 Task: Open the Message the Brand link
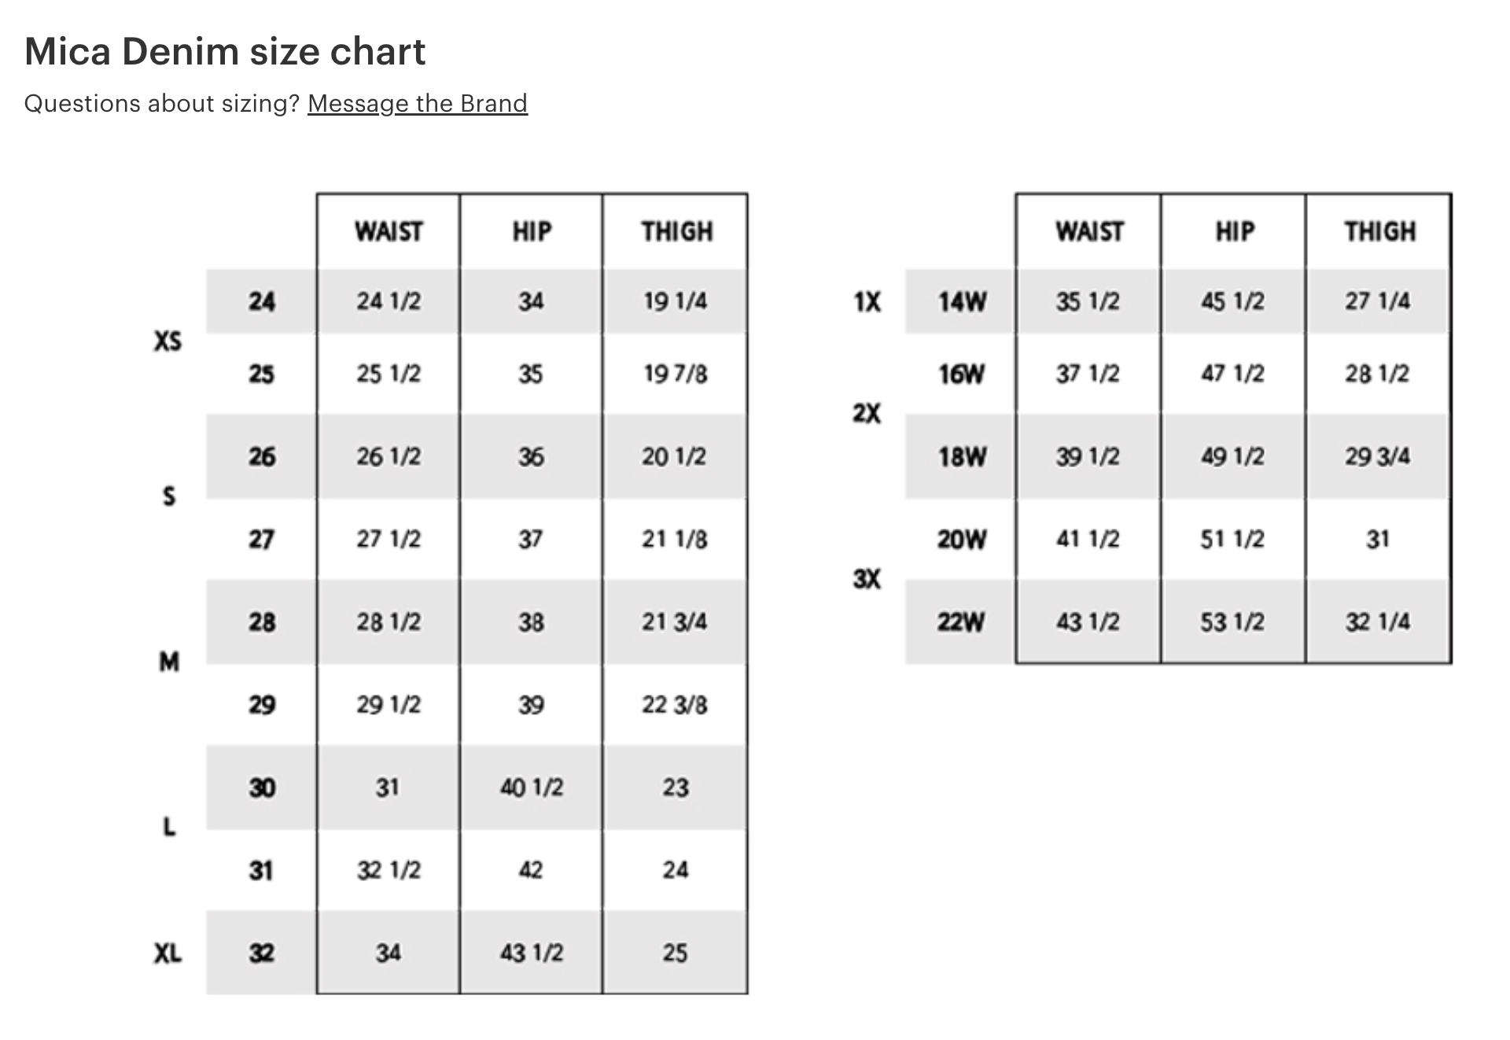(417, 104)
